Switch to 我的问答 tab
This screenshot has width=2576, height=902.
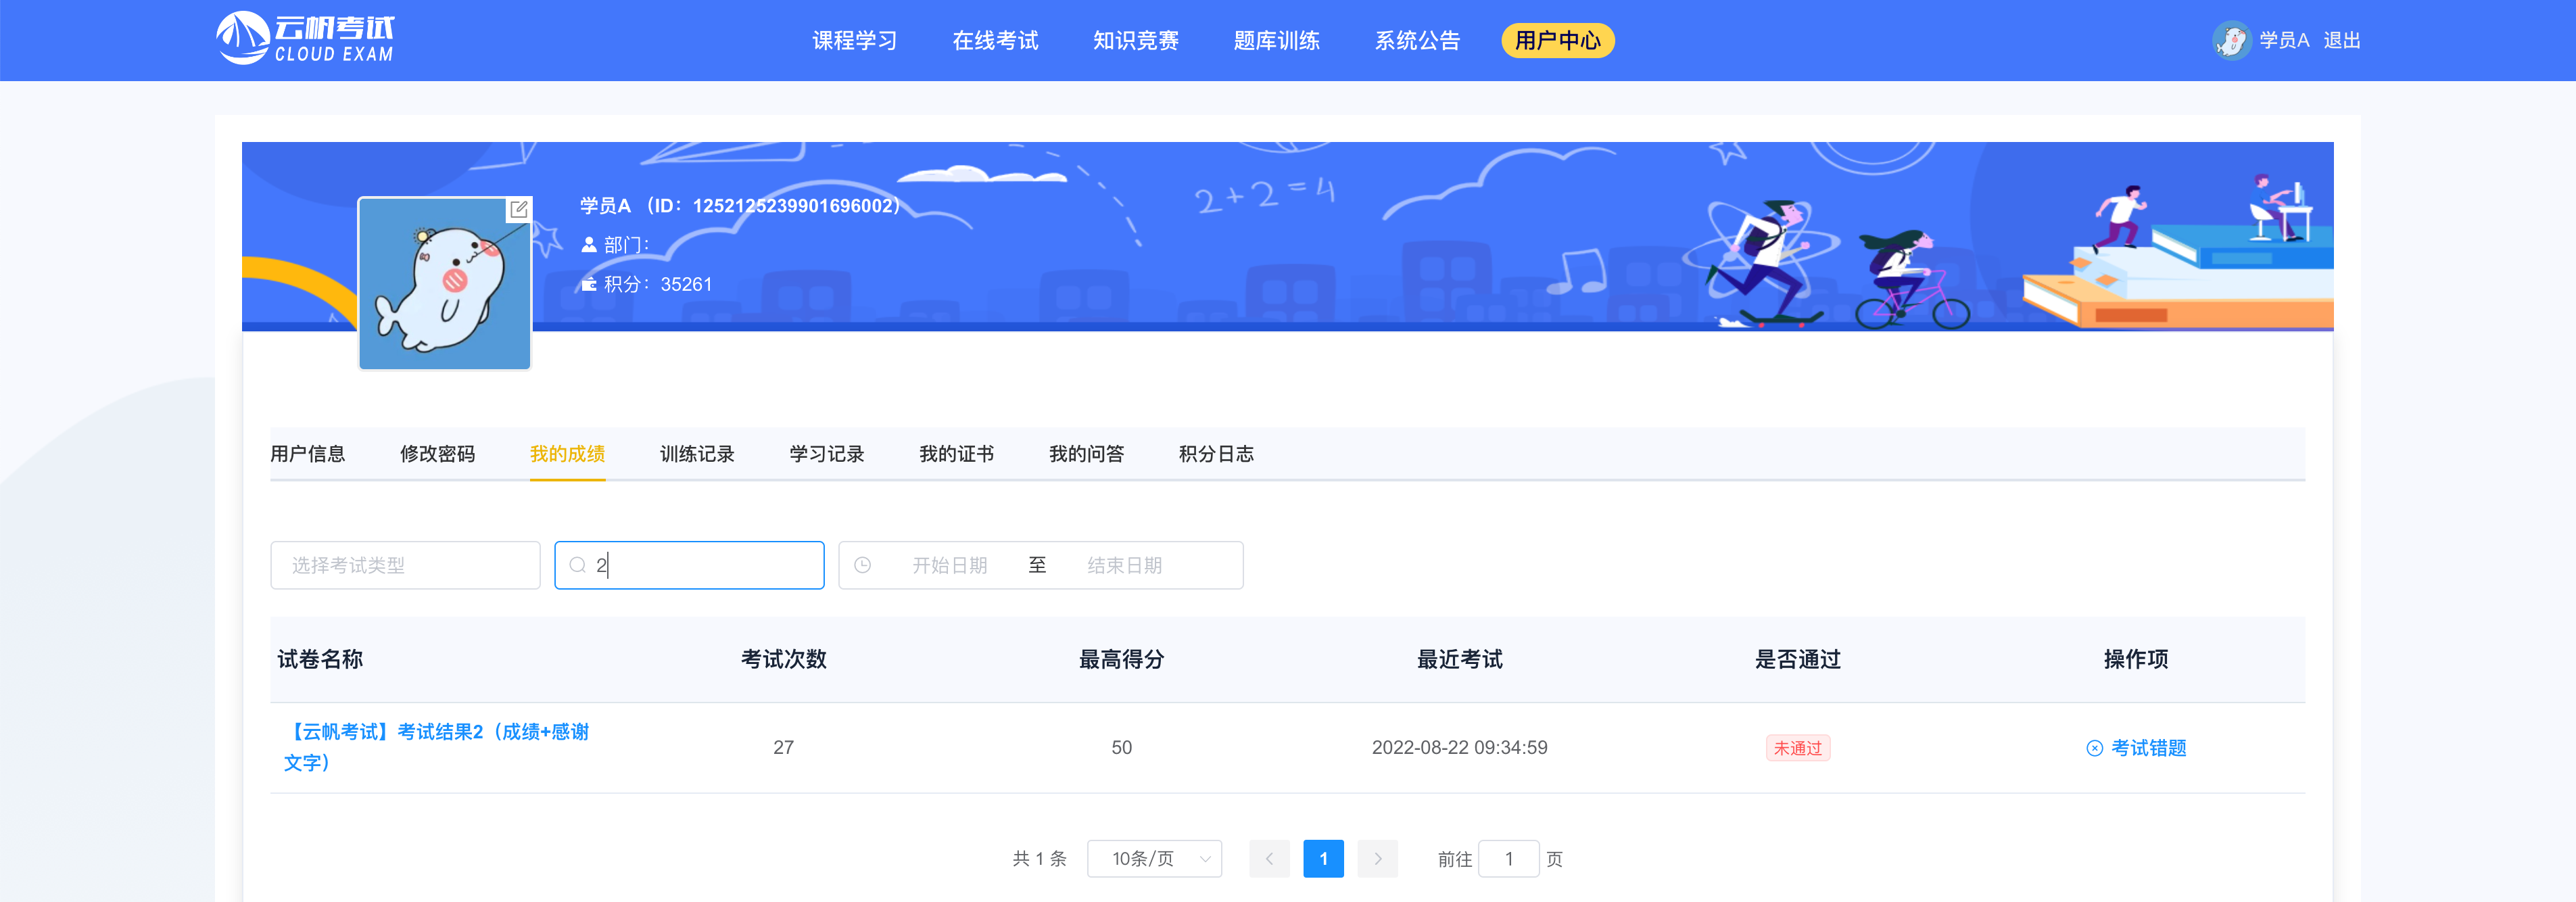click(x=1086, y=454)
